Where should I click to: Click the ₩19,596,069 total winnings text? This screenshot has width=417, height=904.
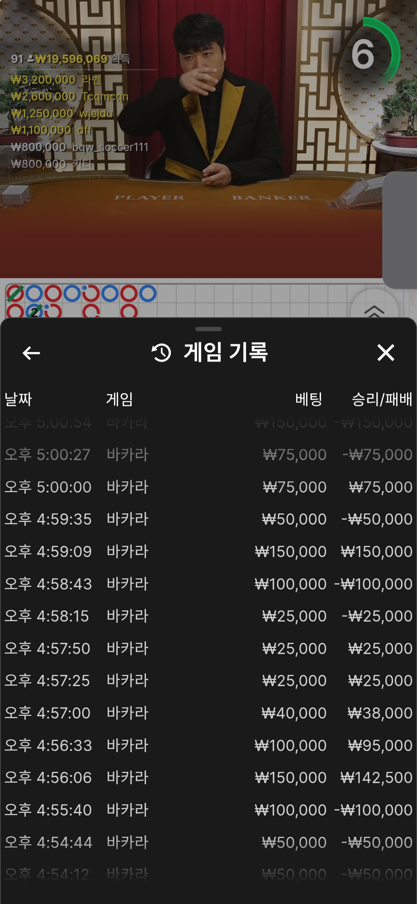(71, 59)
